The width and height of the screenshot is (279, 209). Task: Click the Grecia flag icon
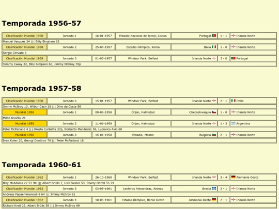pyautogui.click(x=214, y=188)
